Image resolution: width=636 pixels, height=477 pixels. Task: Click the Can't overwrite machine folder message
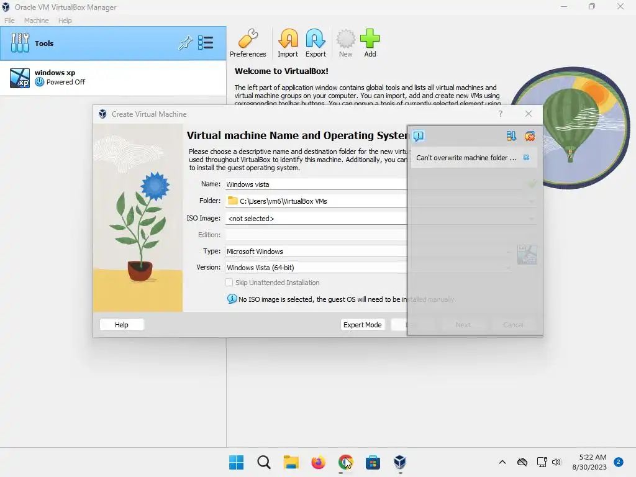[x=466, y=157]
